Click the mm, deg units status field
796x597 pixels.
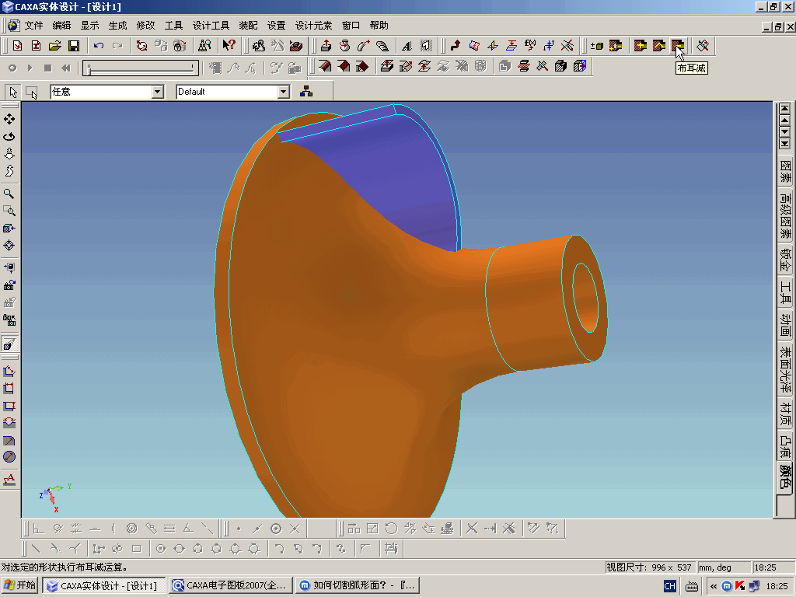tap(724, 567)
